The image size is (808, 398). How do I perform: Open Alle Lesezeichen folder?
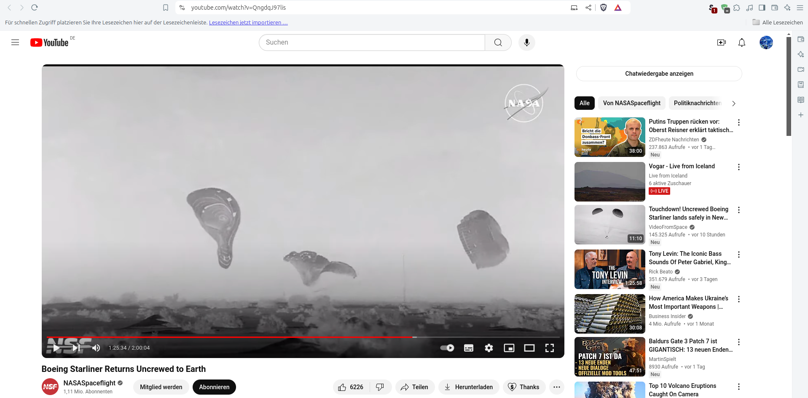[x=778, y=23]
